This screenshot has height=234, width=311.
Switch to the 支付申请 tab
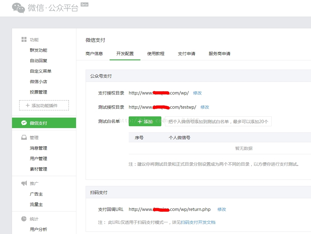(186, 54)
